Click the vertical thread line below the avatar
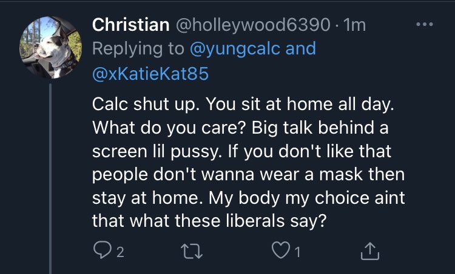 click(x=51, y=181)
